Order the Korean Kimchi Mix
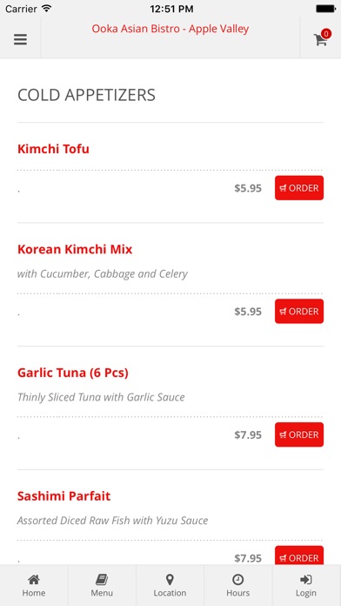 point(299,311)
